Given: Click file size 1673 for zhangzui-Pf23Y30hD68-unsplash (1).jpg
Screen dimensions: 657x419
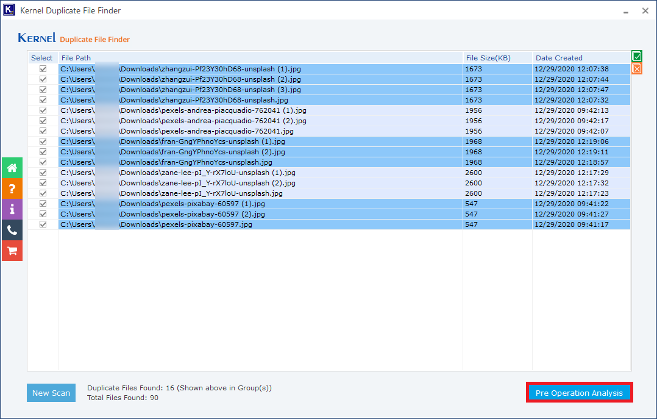Looking at the screenshot, I should click(474, 69).
